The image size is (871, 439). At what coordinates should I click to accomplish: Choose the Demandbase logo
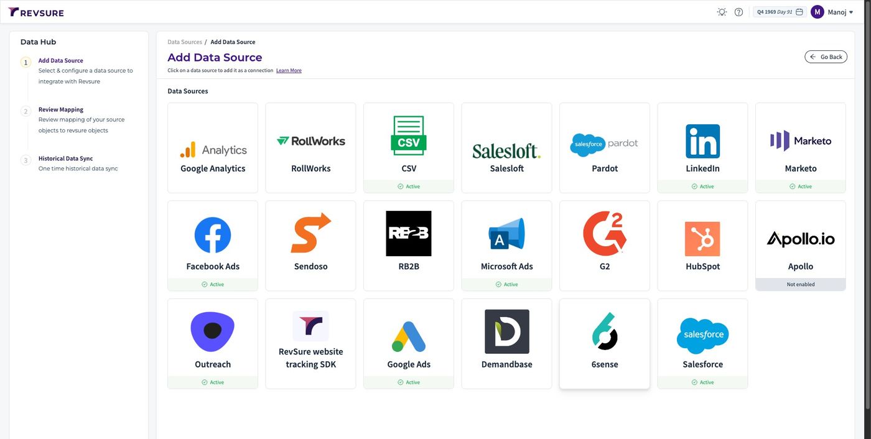click(x=506, y=331)
